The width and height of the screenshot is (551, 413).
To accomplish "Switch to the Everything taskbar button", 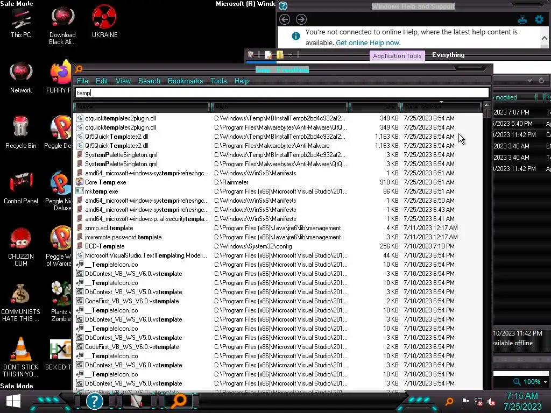I will pyautogui.click(x=179, y=401).
